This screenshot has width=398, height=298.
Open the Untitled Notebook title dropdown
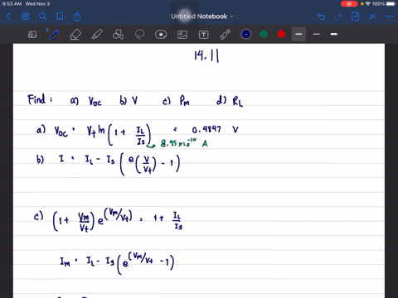coord(202,17)
